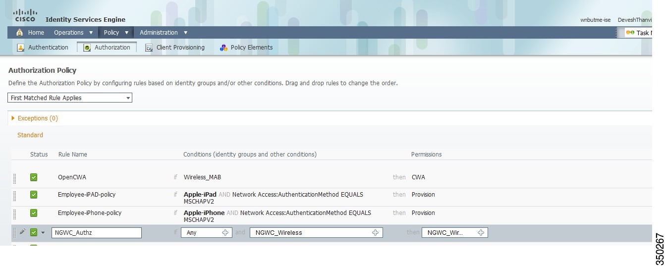Toggle status checkbox for Employee-iPhone-policy
665x267 pixels.
click(x=34, y=213)
